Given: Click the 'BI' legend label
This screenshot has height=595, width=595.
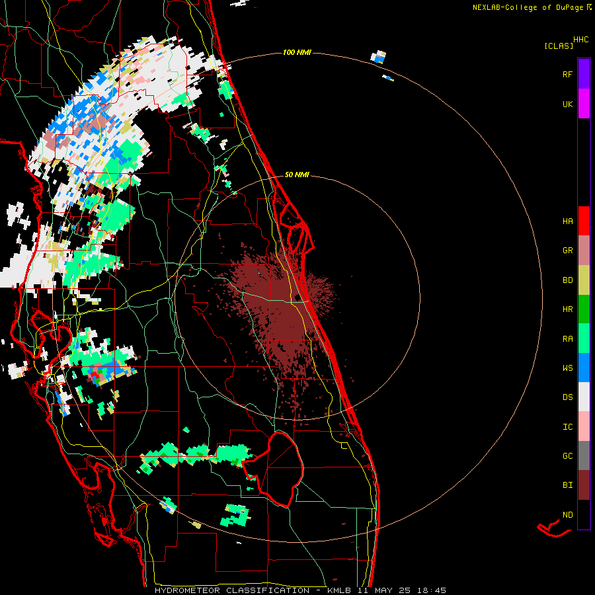Looking at the screenshot, I should [x=567, y=485].
